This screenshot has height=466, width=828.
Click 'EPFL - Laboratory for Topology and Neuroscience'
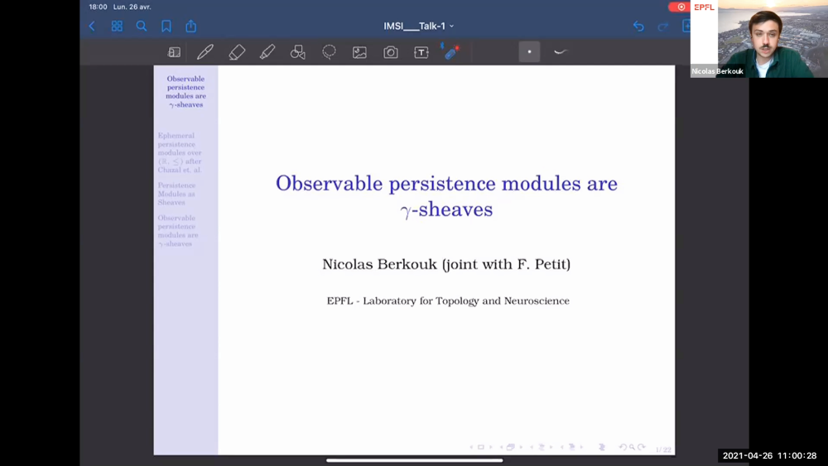(448, 300)
